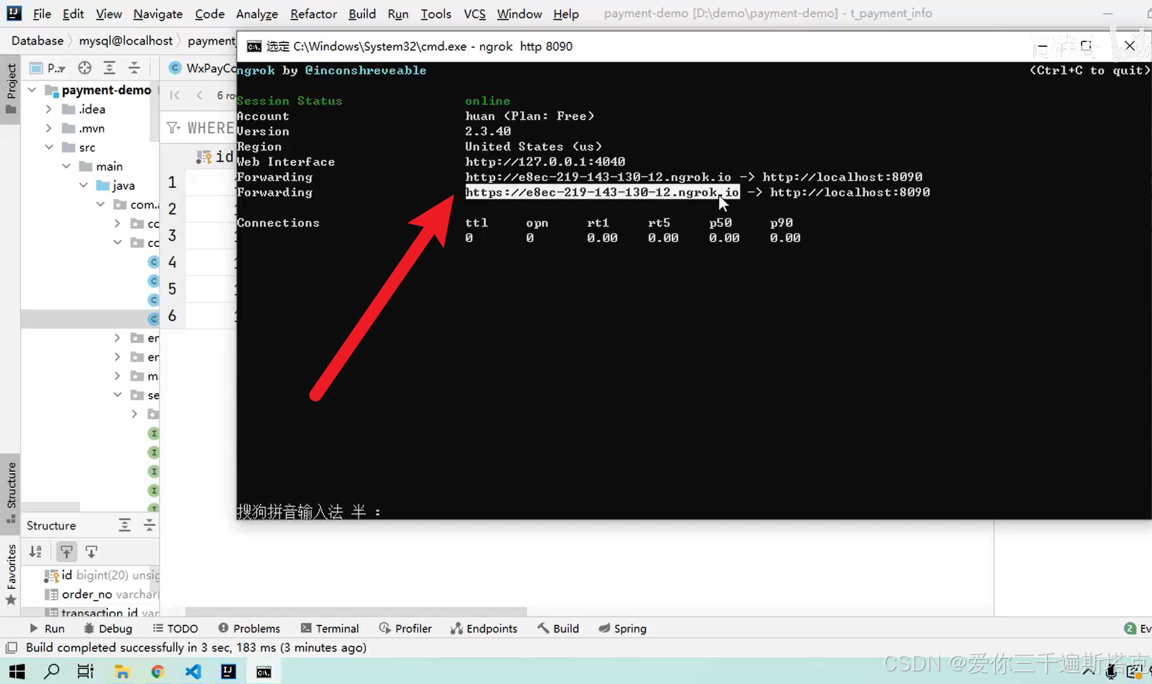
Task: Collapse the java folder
Action: point(83,185)
